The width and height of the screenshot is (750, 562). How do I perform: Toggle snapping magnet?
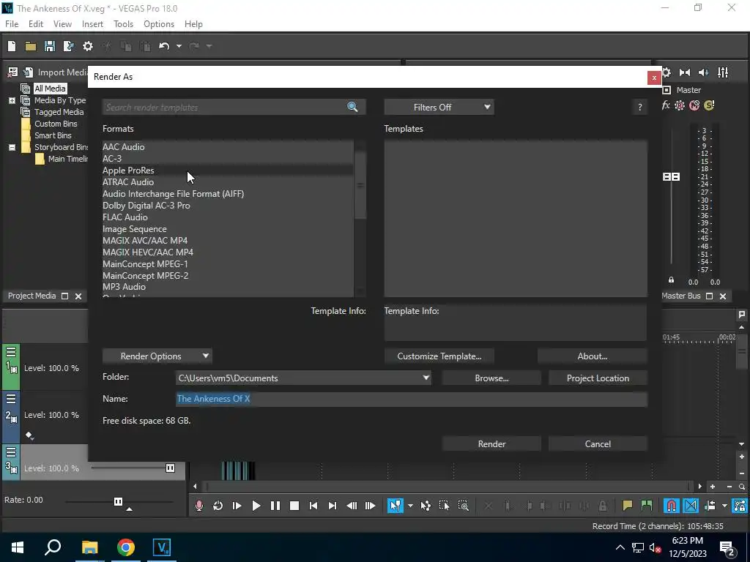(x=671, y=506)
